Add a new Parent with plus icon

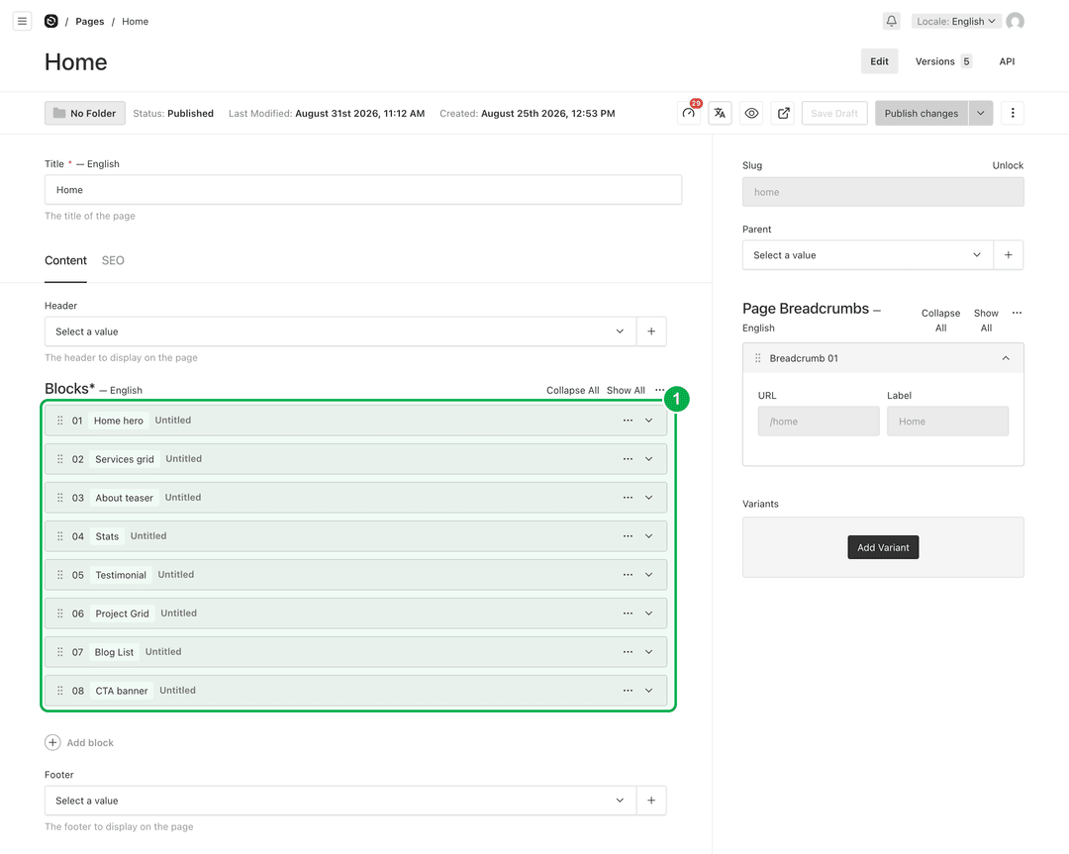1009,255
